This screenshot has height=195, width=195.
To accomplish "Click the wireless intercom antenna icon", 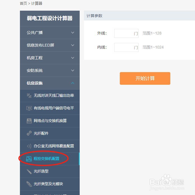I will (x=29, y=95).
